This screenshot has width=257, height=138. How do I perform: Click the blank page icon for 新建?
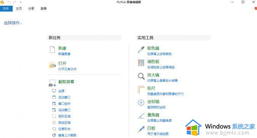pyautogui.click(x=52, y=50)
